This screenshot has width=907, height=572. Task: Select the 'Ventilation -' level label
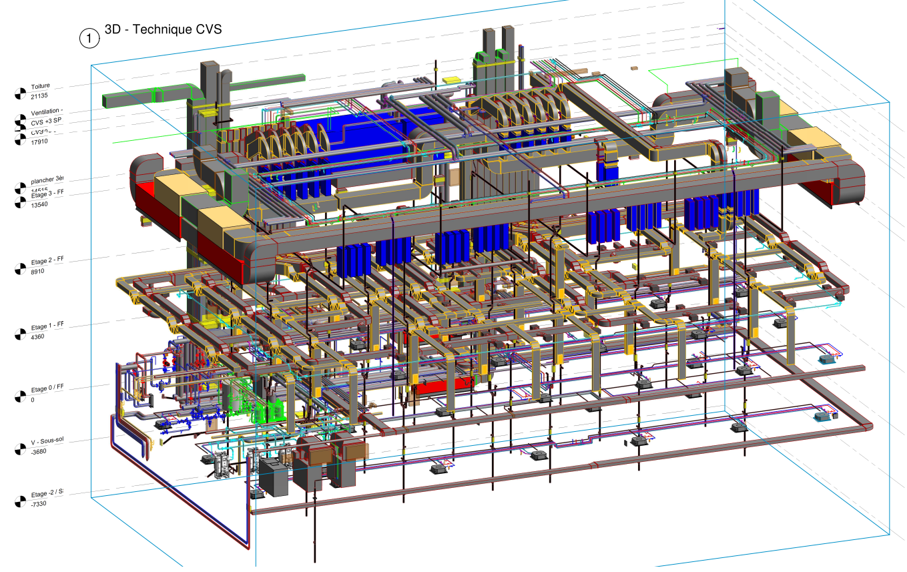point(47,111)
